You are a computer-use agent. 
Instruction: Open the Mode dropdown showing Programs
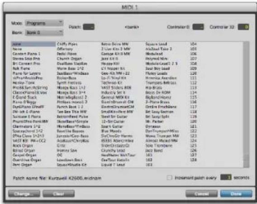pyautogui.click(x=44, y=23)
